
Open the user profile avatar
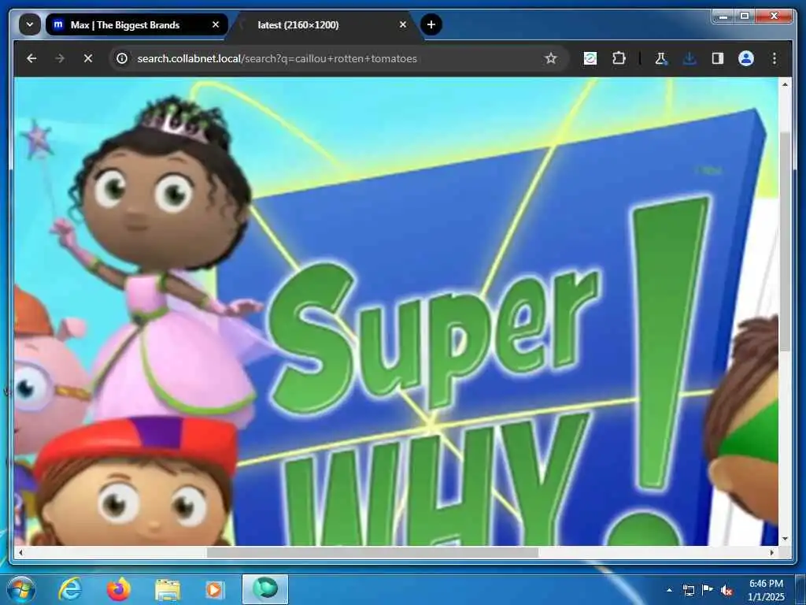(746, 58)
